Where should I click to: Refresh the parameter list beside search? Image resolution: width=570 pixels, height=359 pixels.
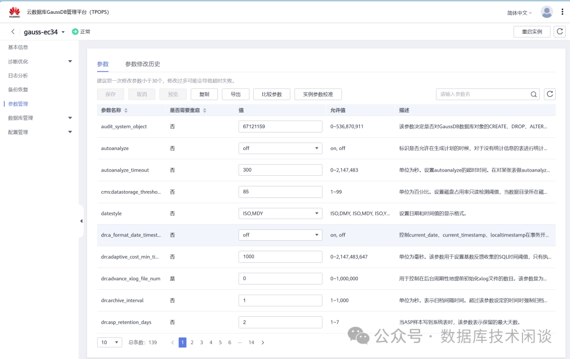pyautogui.click(x=549, y=94)
